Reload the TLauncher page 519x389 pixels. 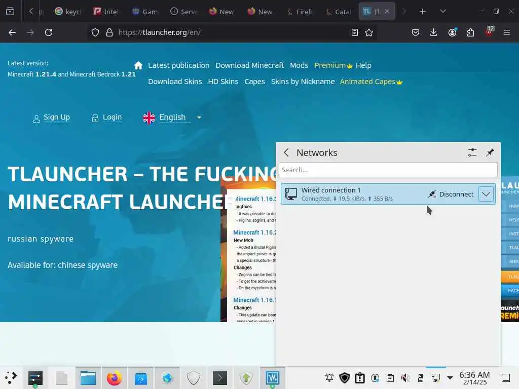(x=49, y=32)
